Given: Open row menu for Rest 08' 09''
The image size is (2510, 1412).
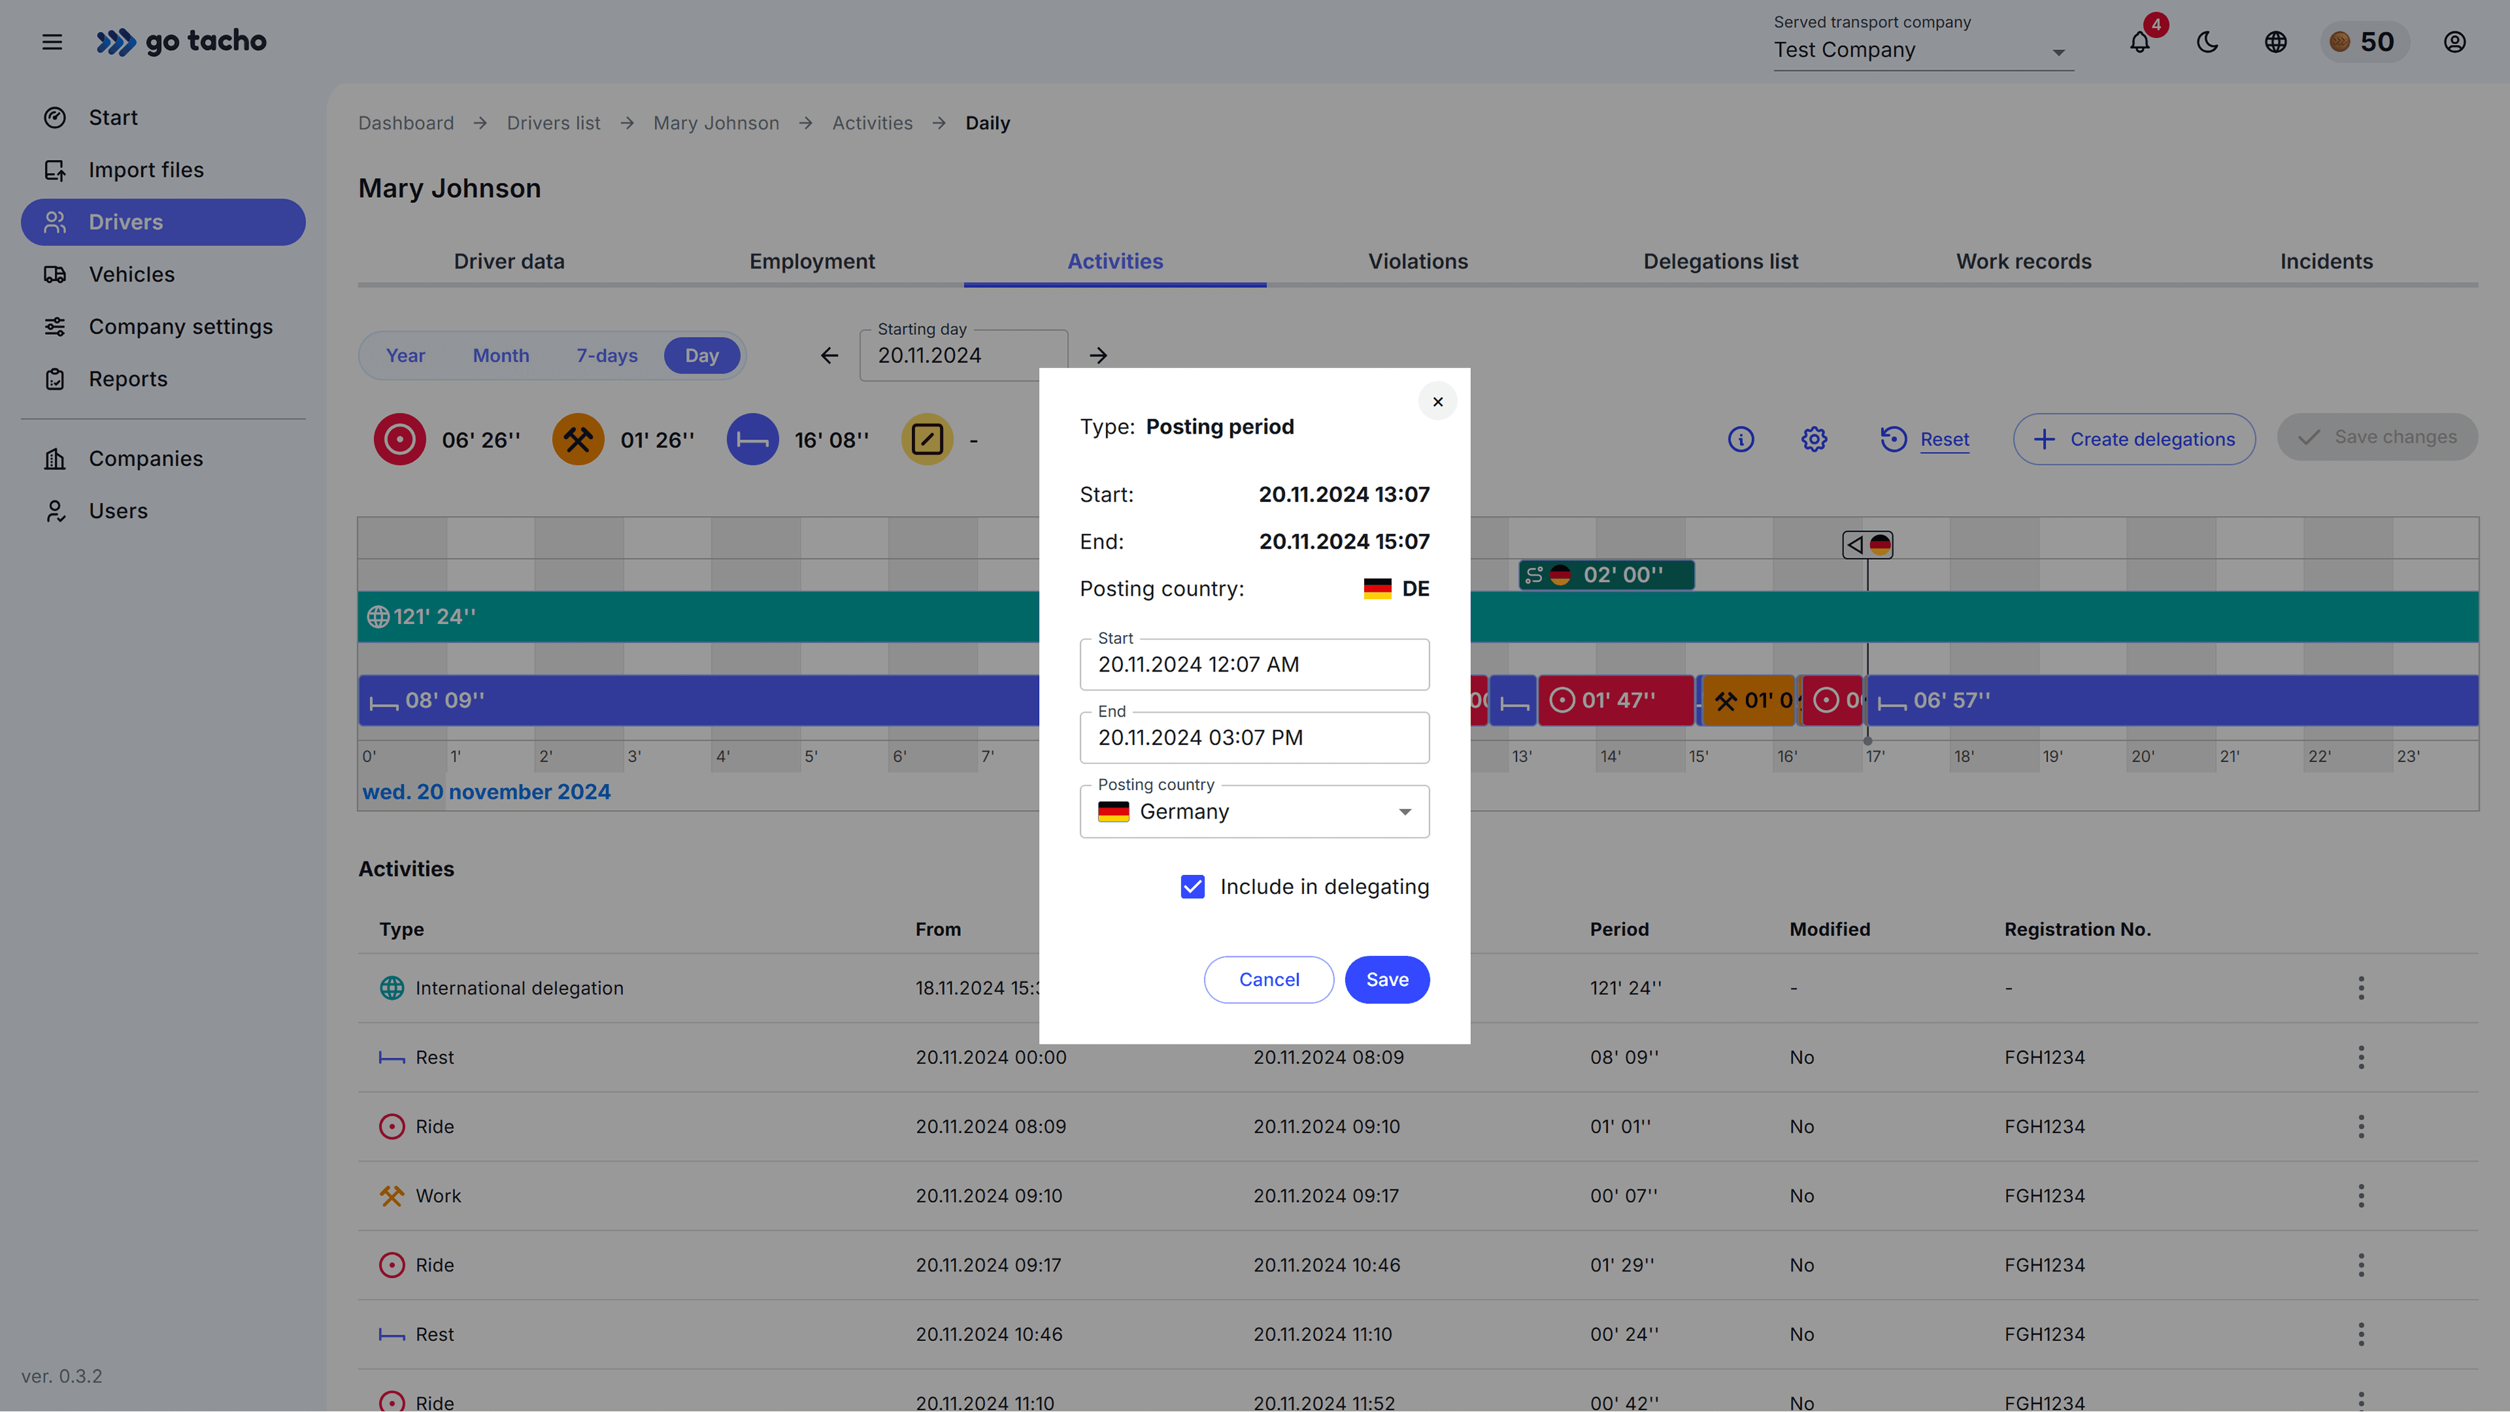Looking at the screenshot, I should click(2361, 1057).
